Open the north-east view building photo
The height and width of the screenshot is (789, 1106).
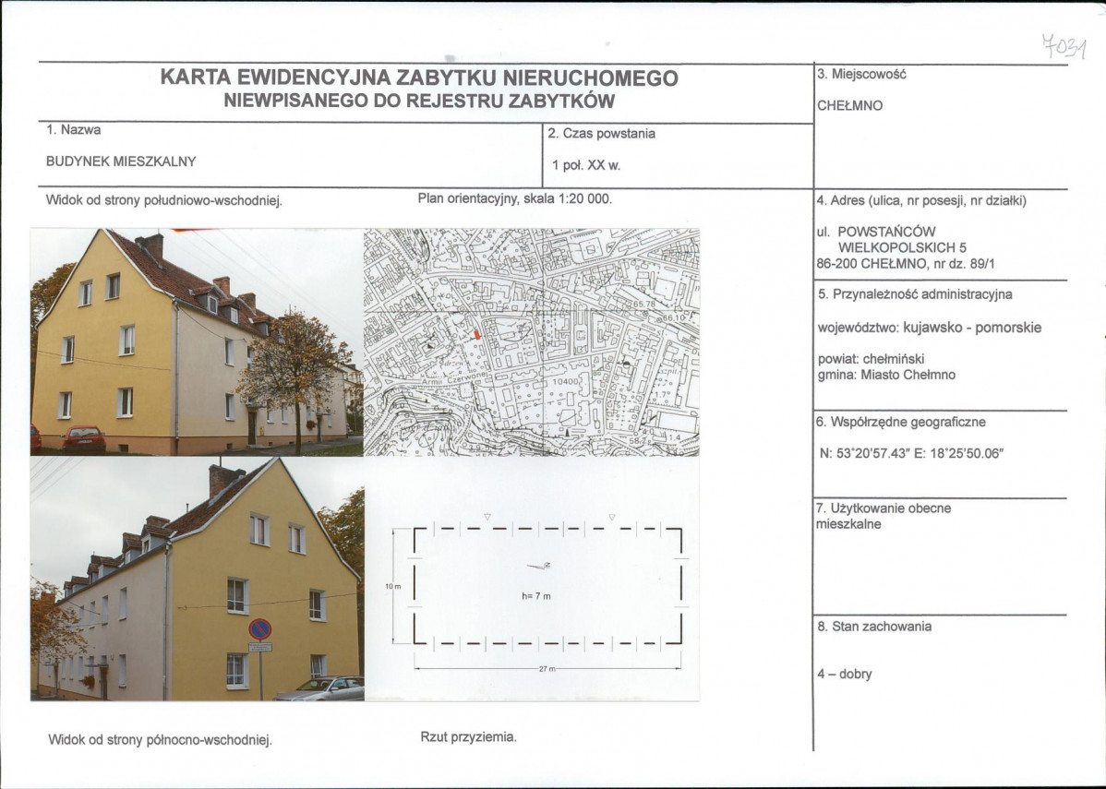coord(197,579)
